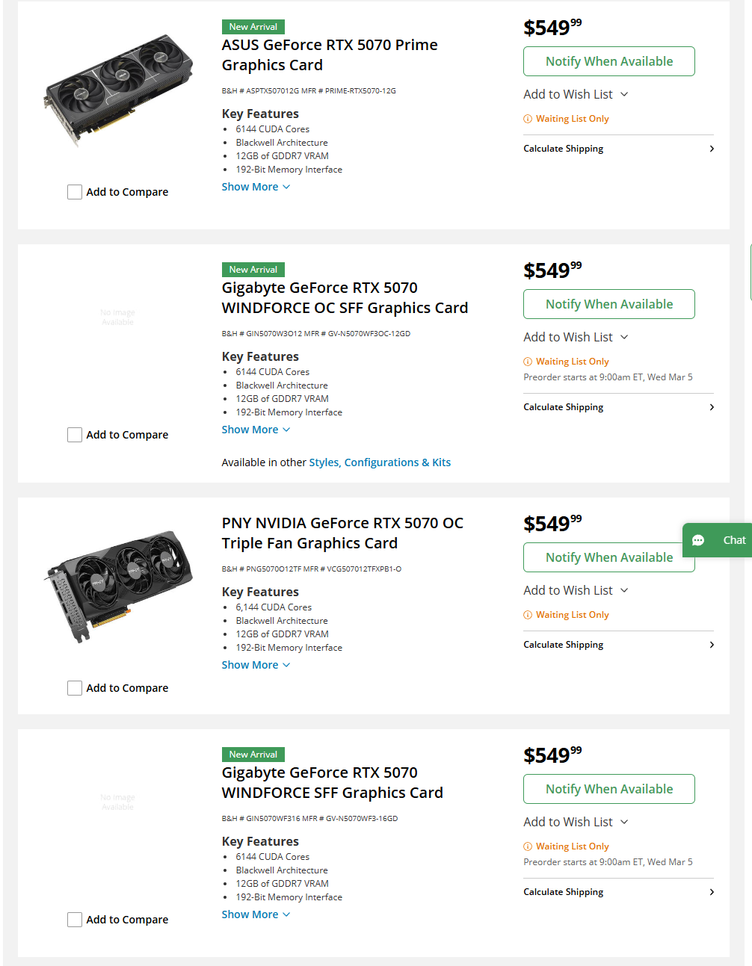Expand Show More features on ASUS listing

tap(256, 186)
